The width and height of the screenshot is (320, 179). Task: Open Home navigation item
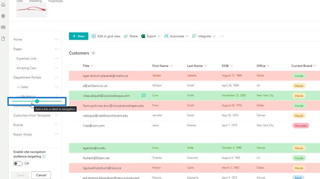18,39
